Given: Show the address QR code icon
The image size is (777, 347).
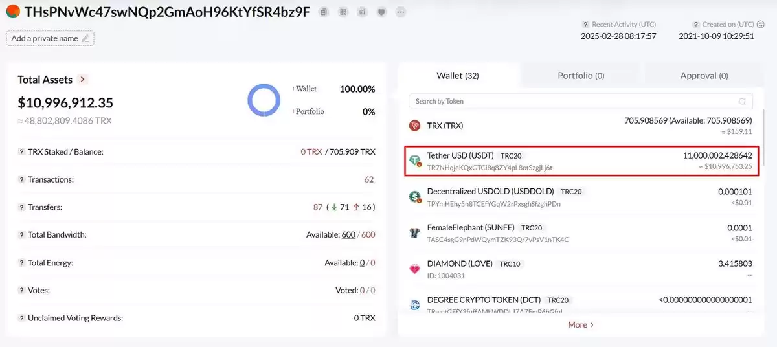Looking at the screenshot, I should point(343,12).
